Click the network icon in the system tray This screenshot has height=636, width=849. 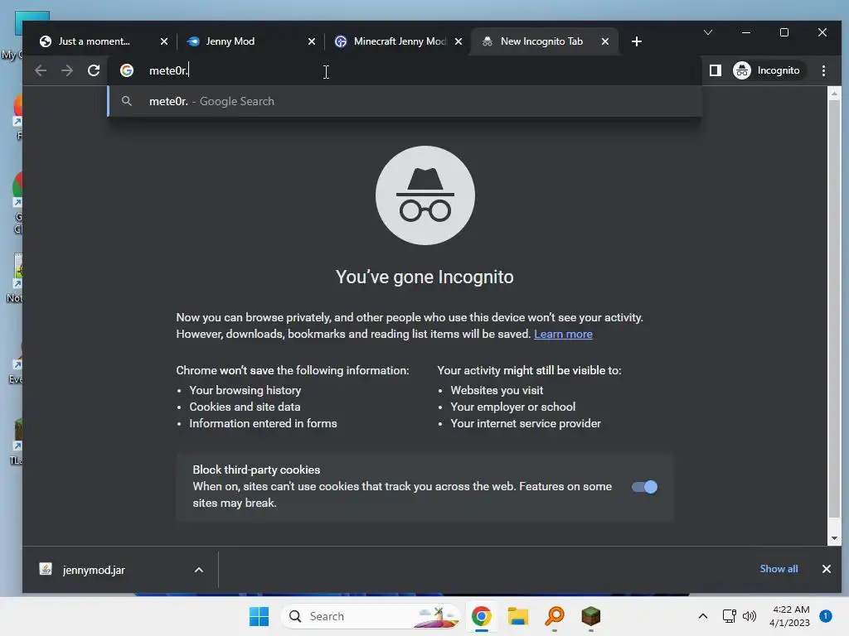click(x=730, y=616)
